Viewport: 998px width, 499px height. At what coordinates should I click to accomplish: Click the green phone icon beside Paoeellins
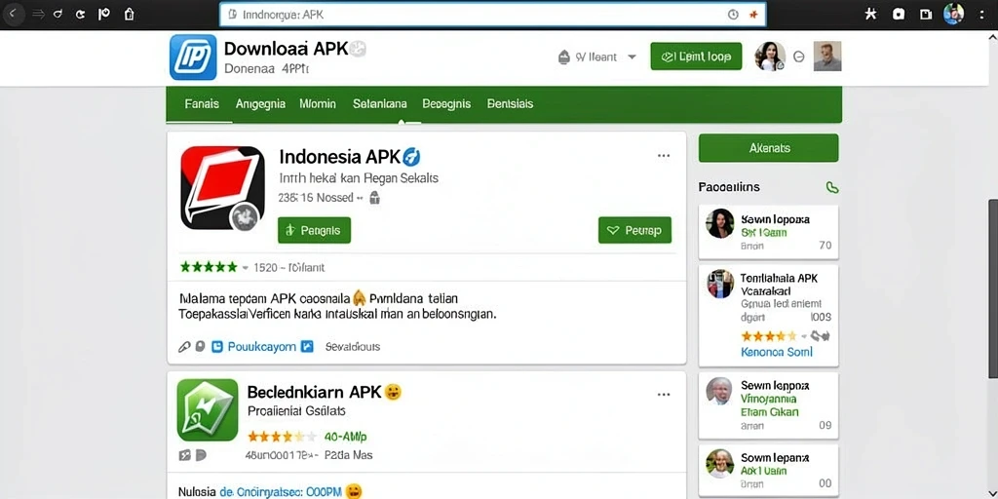[x=832, y=187]
